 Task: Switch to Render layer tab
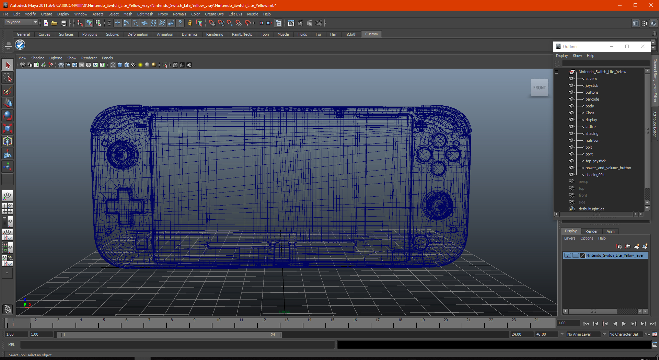tap(591, 231)
